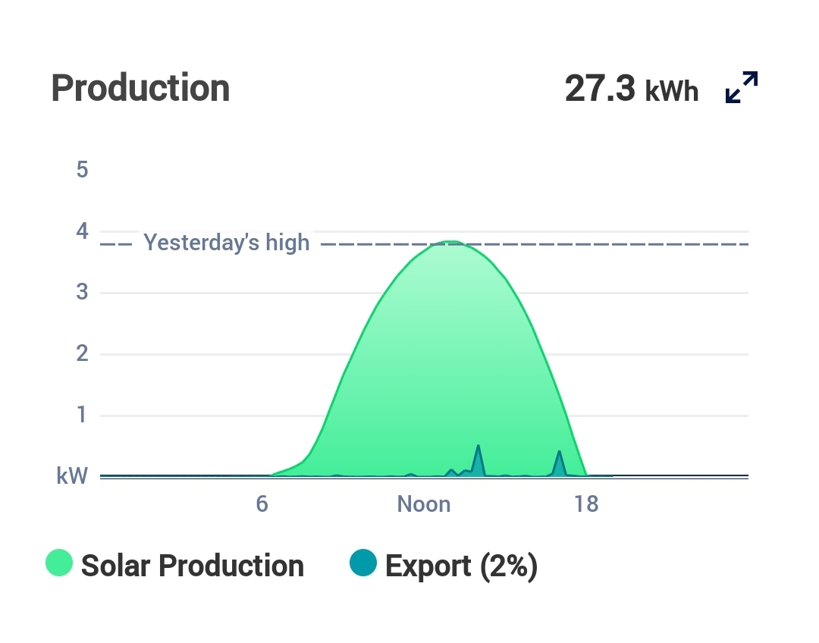Viewport: 819px width, 643px height.
Task: Click the tallest export spike after noon
Action: [x=478, y=449]
